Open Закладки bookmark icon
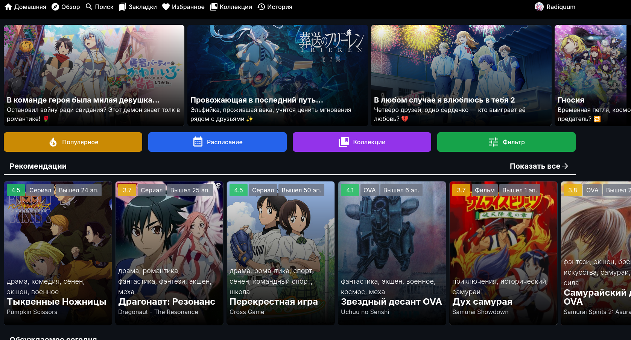 (123, 7)
